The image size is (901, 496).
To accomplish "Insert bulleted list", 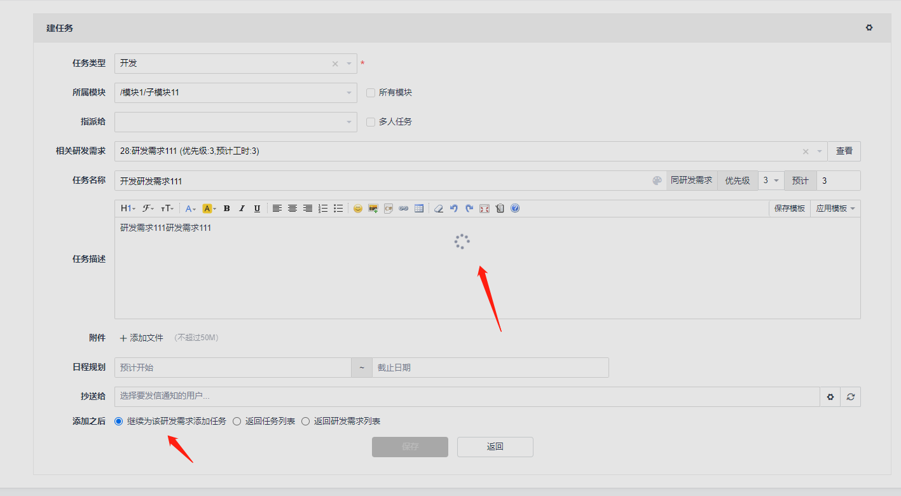I will click(338, 209).
